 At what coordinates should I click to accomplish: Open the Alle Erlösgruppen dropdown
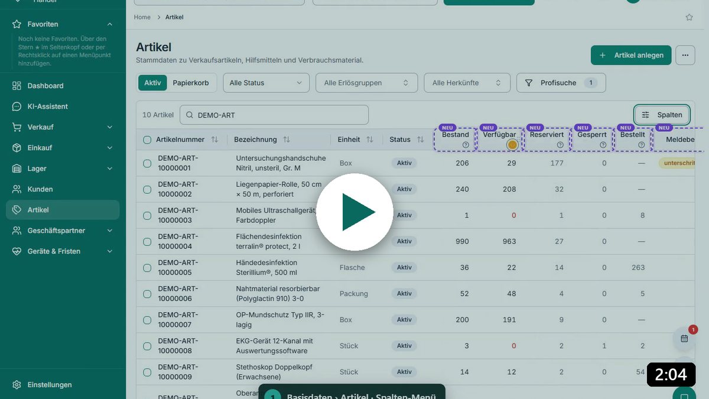(x=366, y=83)
